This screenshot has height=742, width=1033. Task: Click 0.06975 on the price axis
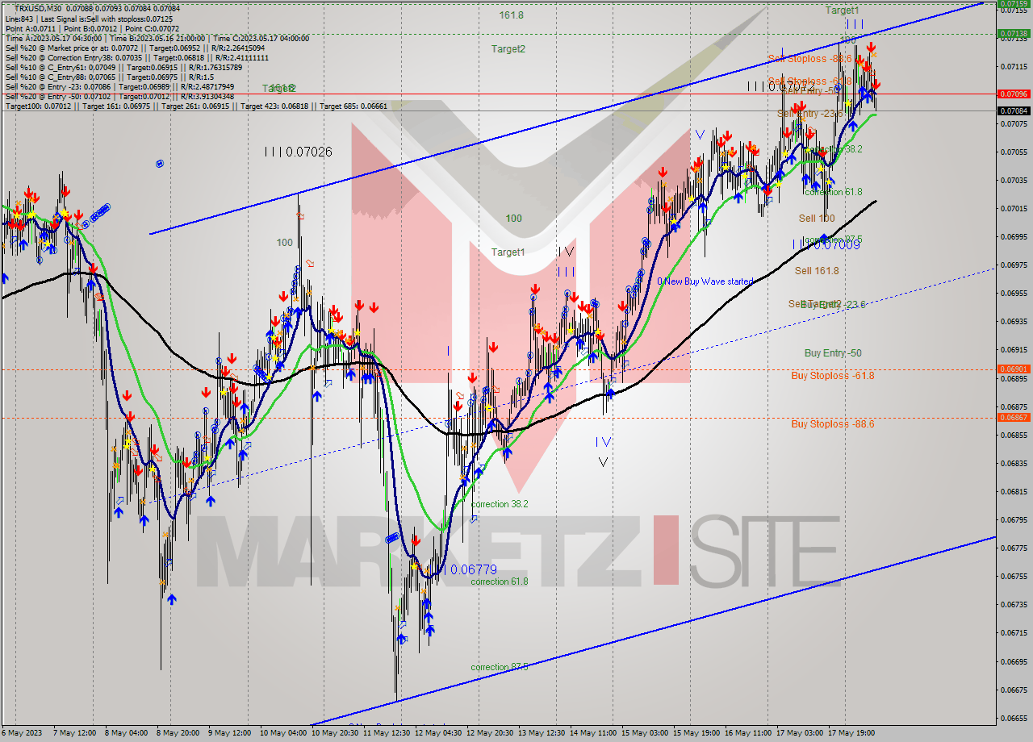[1014, 265]
